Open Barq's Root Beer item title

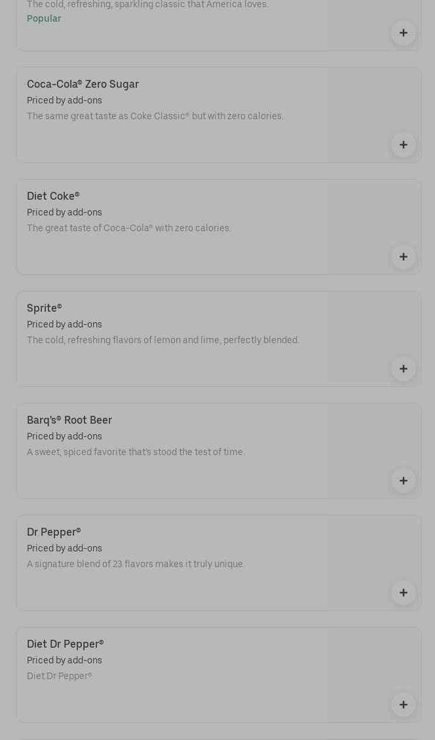click(69, 420)
